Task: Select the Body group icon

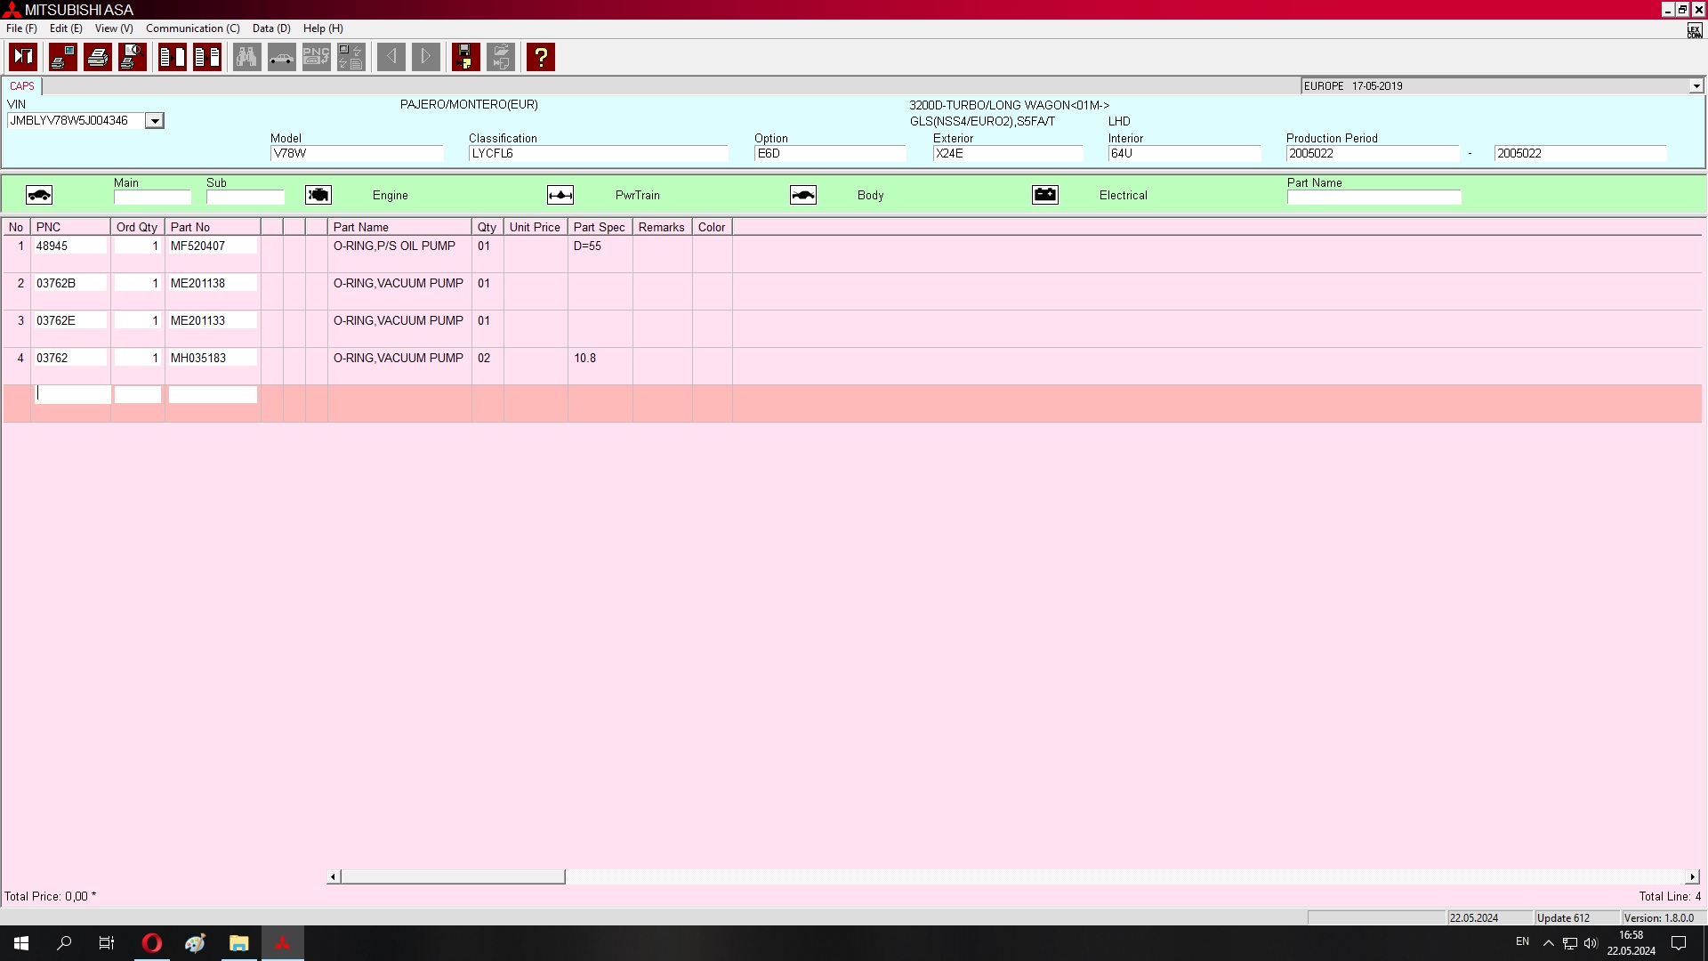Action: (x=803, y=195)
